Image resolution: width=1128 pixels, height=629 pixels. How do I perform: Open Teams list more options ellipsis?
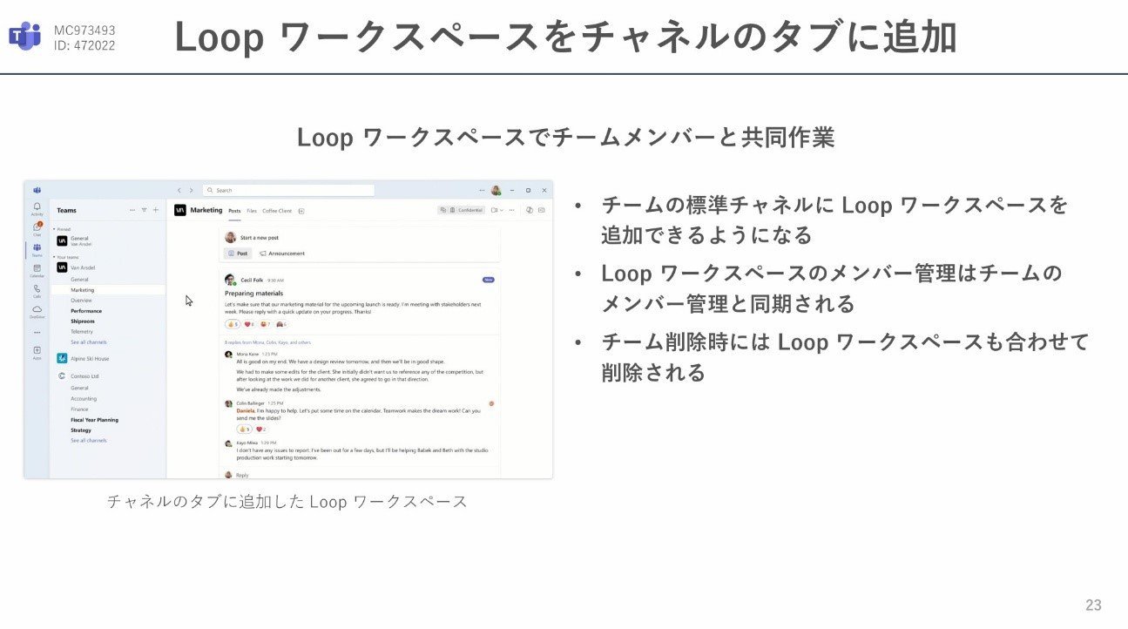point(132,210)
